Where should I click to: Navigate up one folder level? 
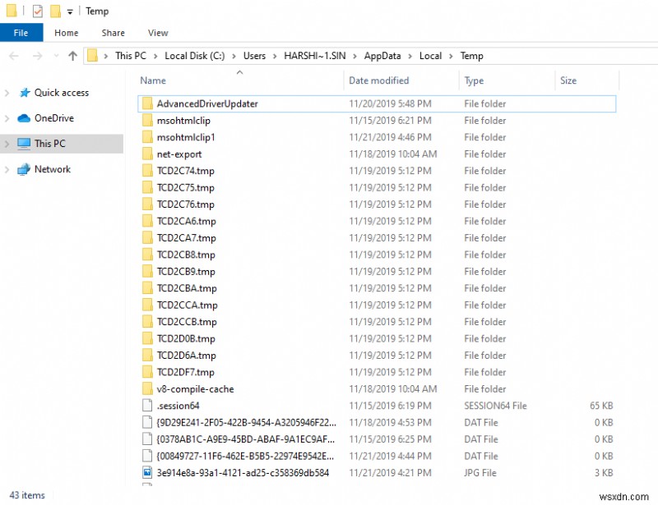(72, 55)
